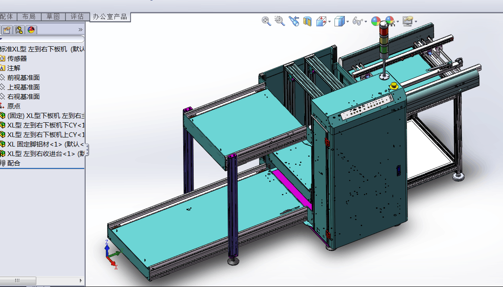Expand hidden panel tabs with the double chevron

pyautogui.click(x=80, y=30)
